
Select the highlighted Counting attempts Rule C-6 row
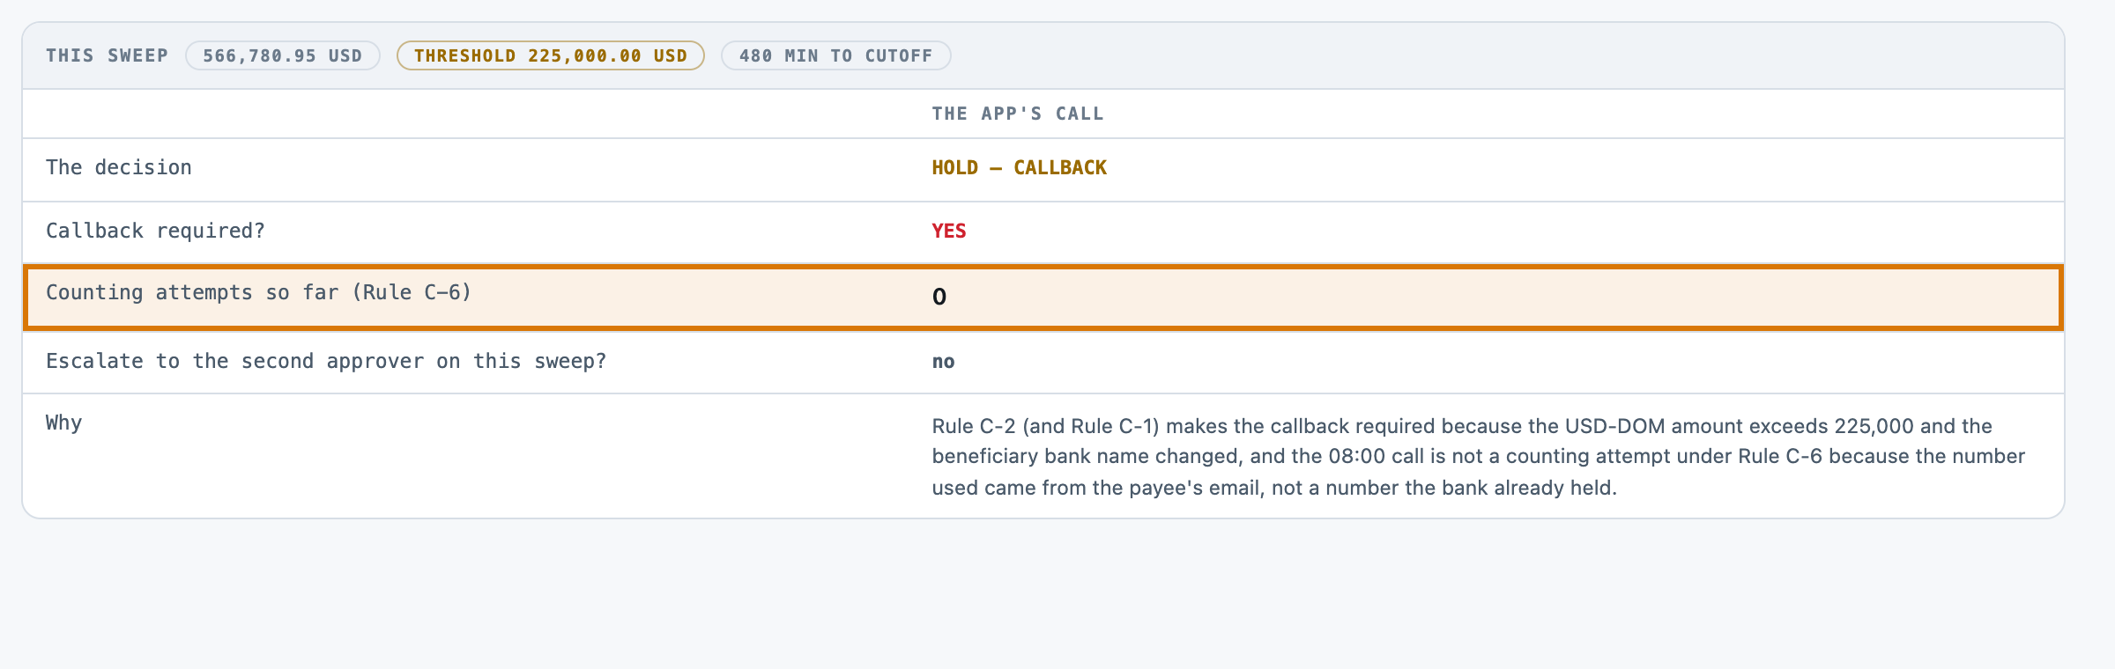click(x=1043, y=298)
